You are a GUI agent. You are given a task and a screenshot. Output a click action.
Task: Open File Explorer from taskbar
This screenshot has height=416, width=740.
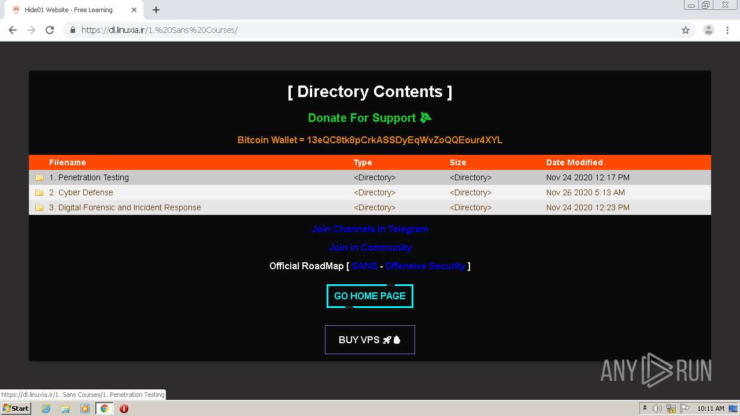[x=65, y=408]
